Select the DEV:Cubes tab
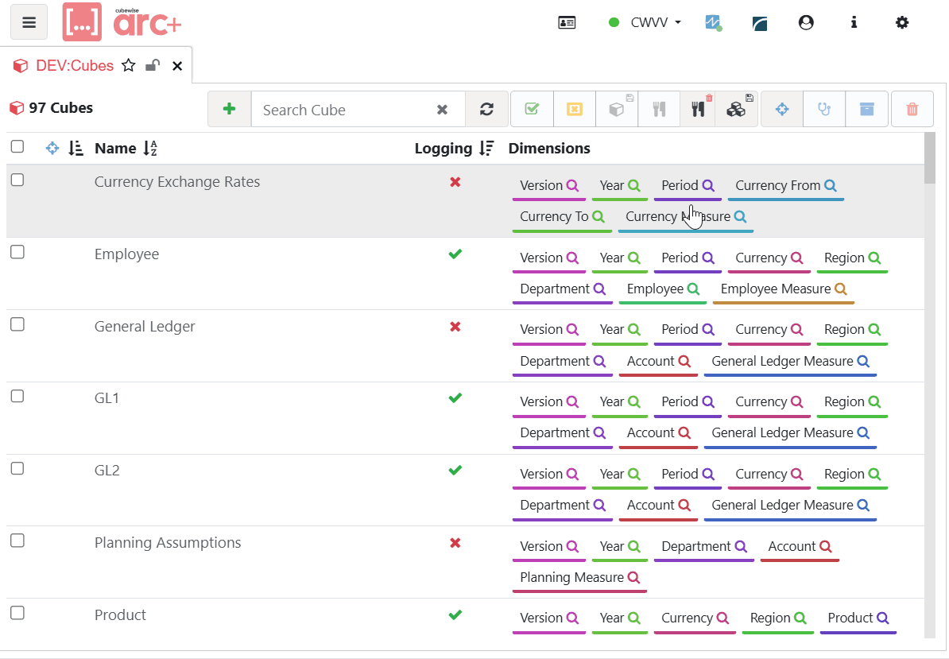 pyautogui.click(x=74, y=66)
